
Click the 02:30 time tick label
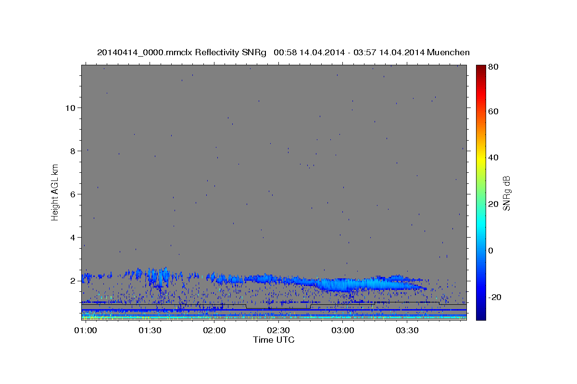pyautogui.click(x=278, y=331)
